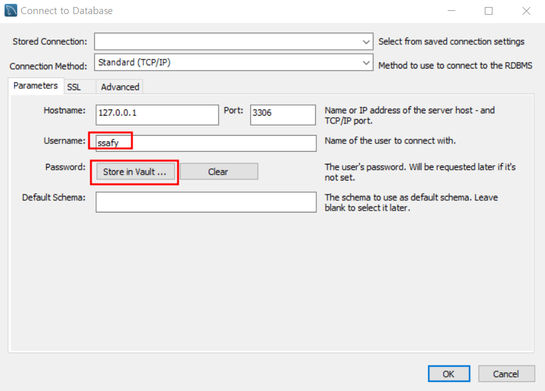Click the Hostname input field

coord(157,115)
